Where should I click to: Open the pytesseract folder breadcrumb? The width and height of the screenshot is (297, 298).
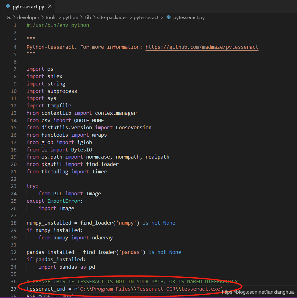[x=146, y=18]
